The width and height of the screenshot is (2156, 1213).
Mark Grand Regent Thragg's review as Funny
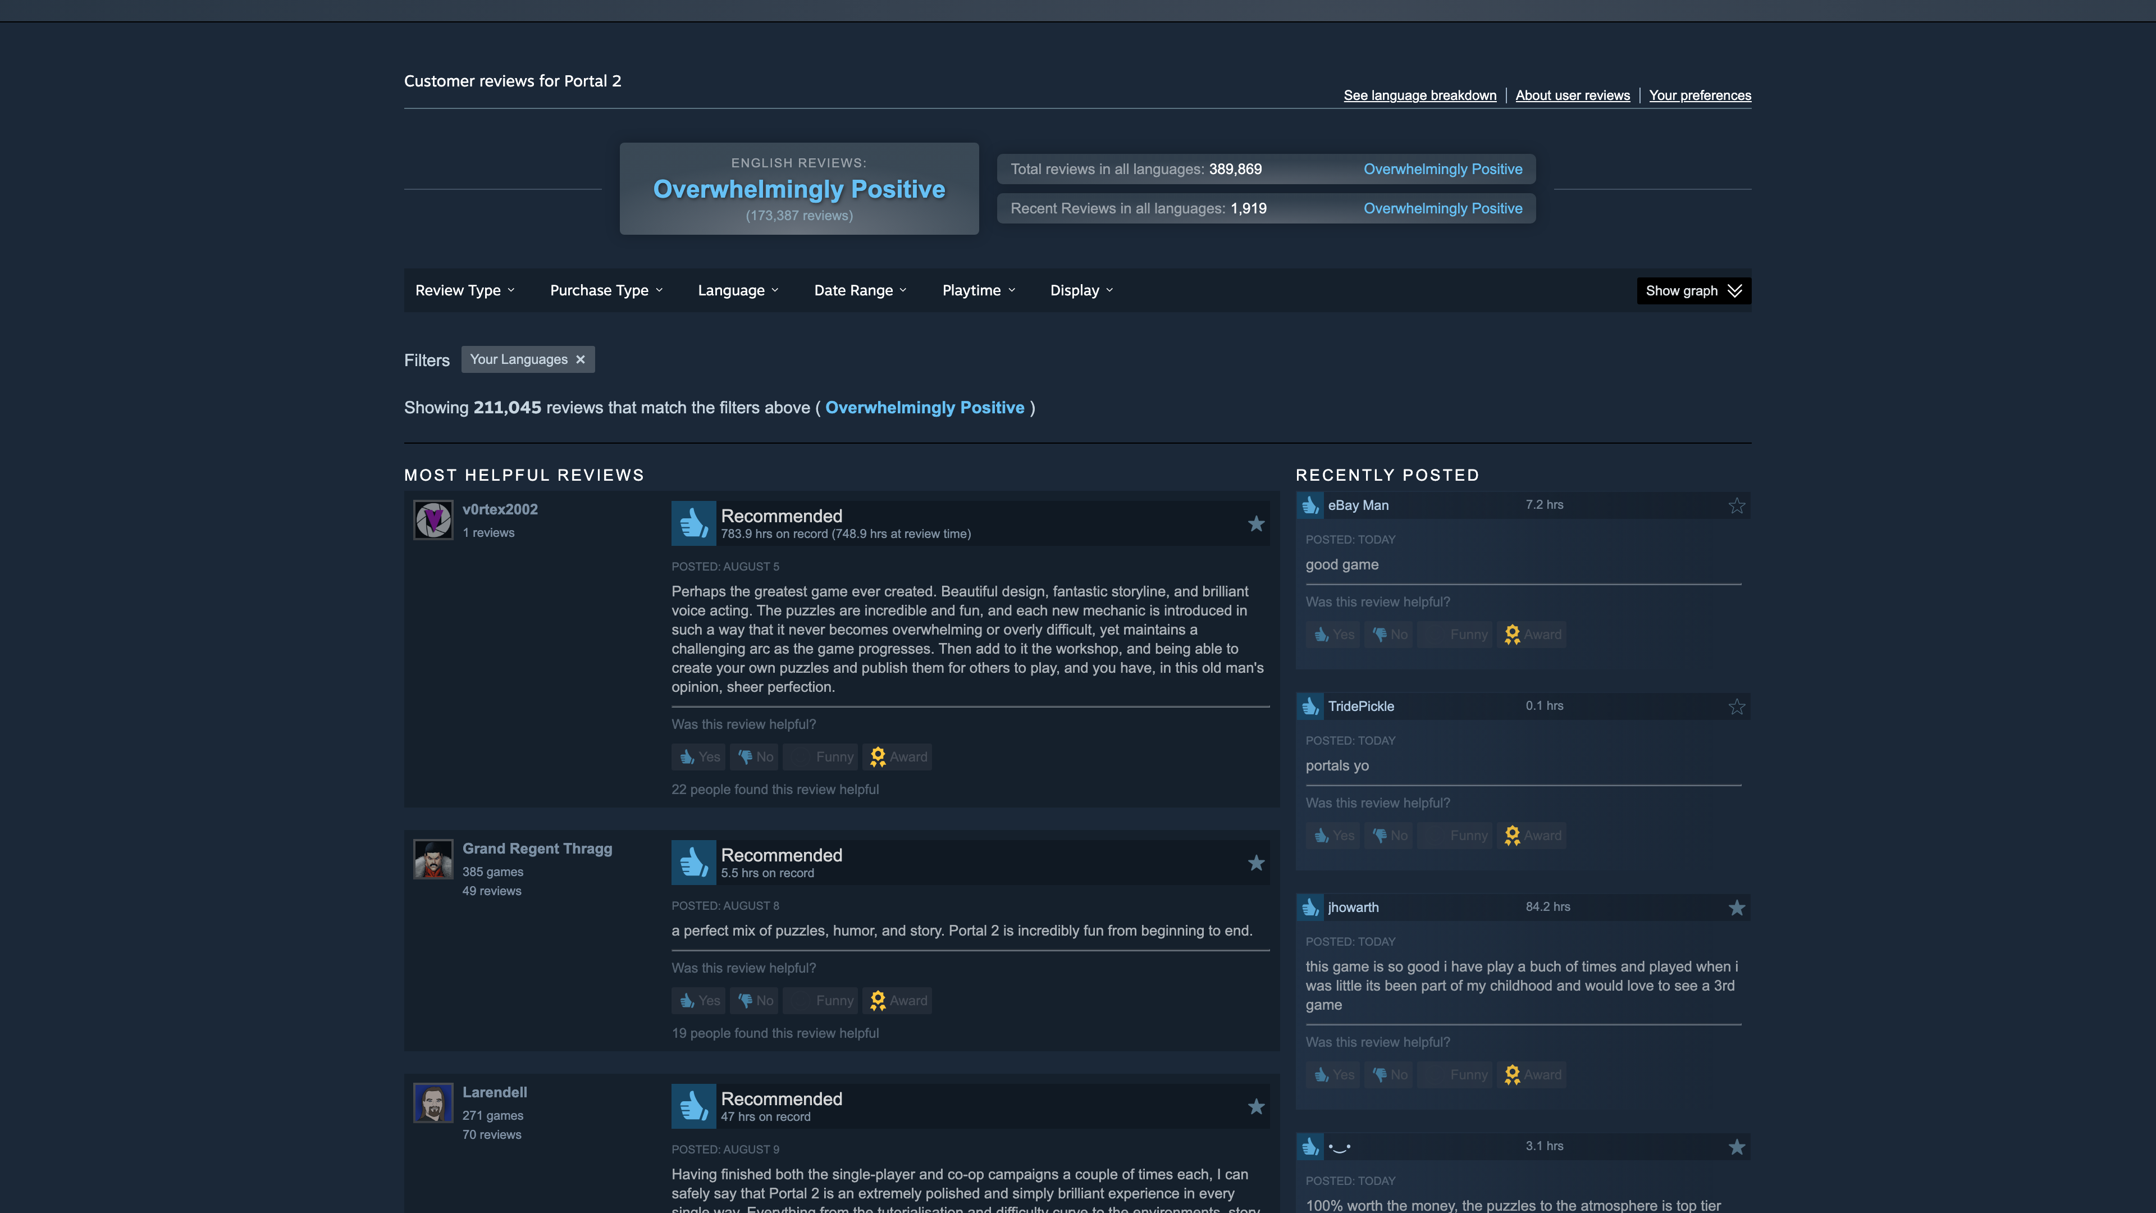(x=820, y=1000)
